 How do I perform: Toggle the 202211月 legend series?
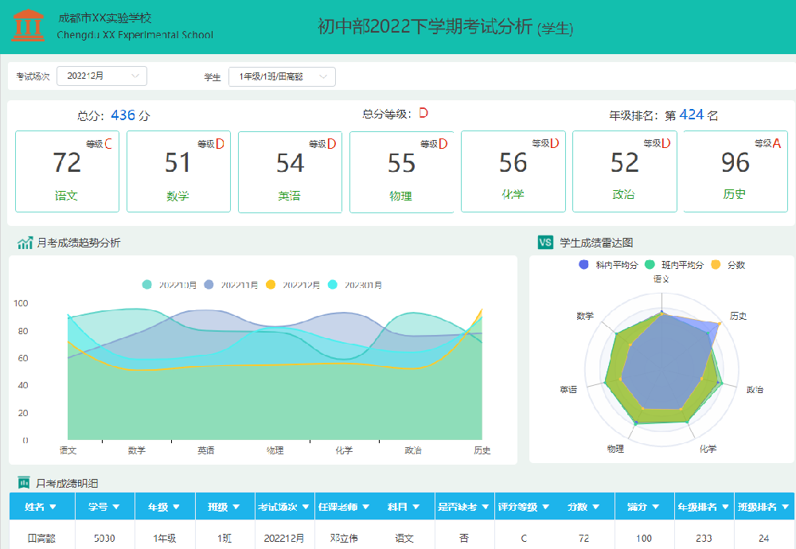tap(231, 285)
